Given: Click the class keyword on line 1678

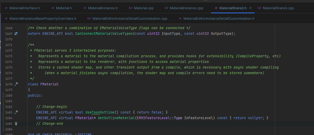Looking at the screenshot, I should 33,84.
